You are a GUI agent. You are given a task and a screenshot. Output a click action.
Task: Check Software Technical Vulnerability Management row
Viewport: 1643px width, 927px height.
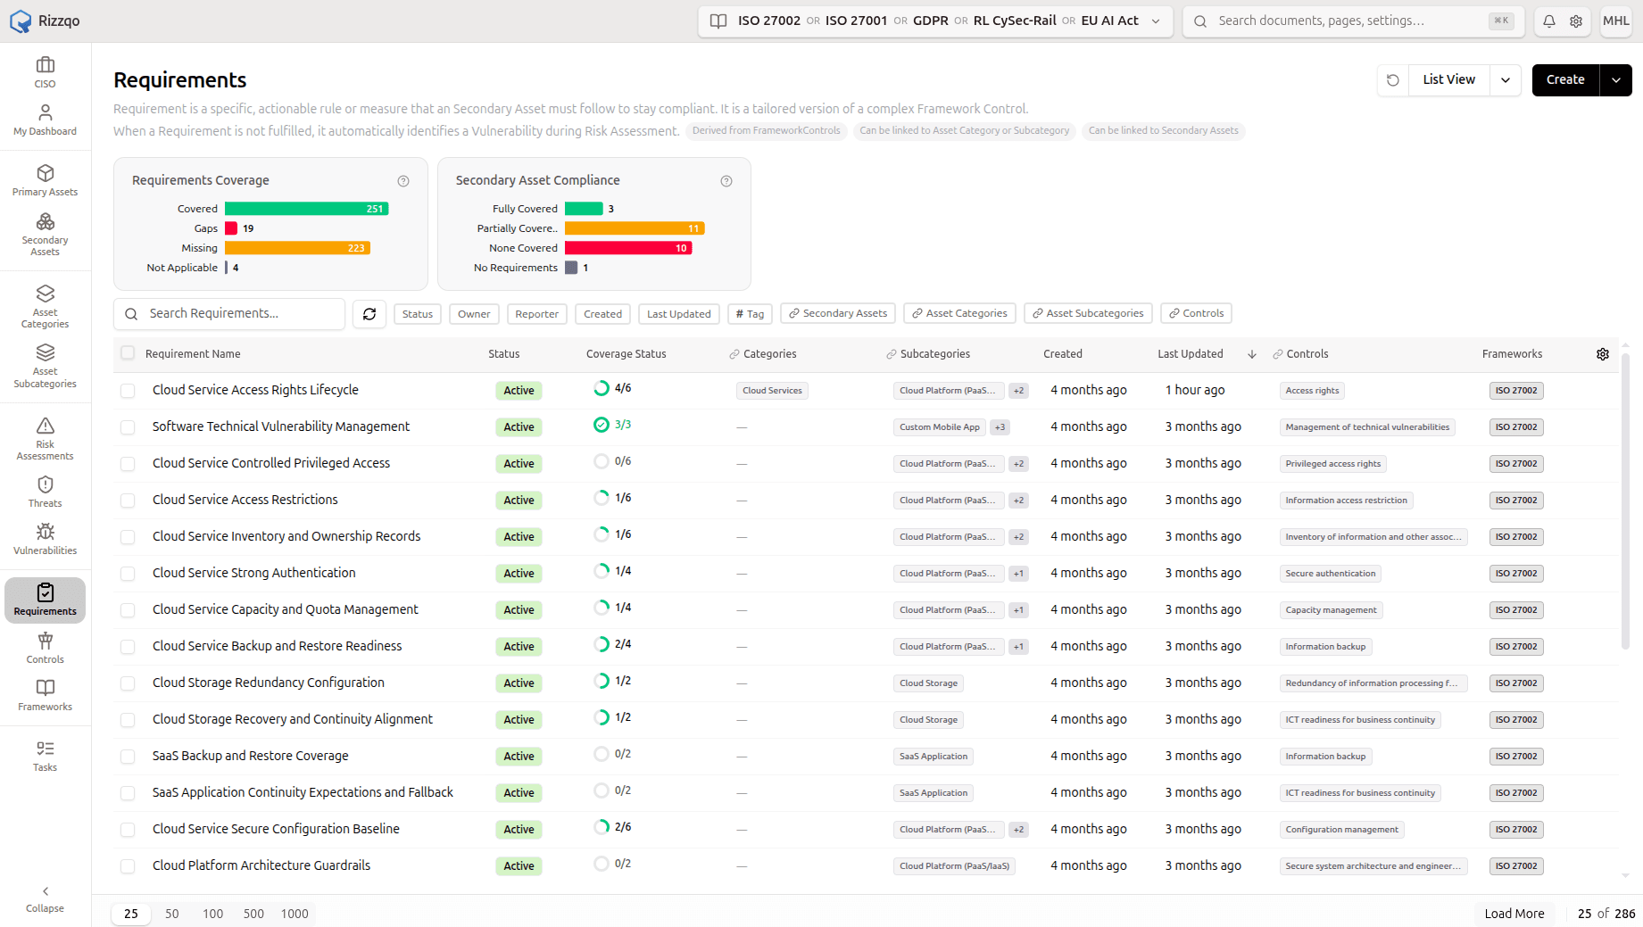pos(128,427)
